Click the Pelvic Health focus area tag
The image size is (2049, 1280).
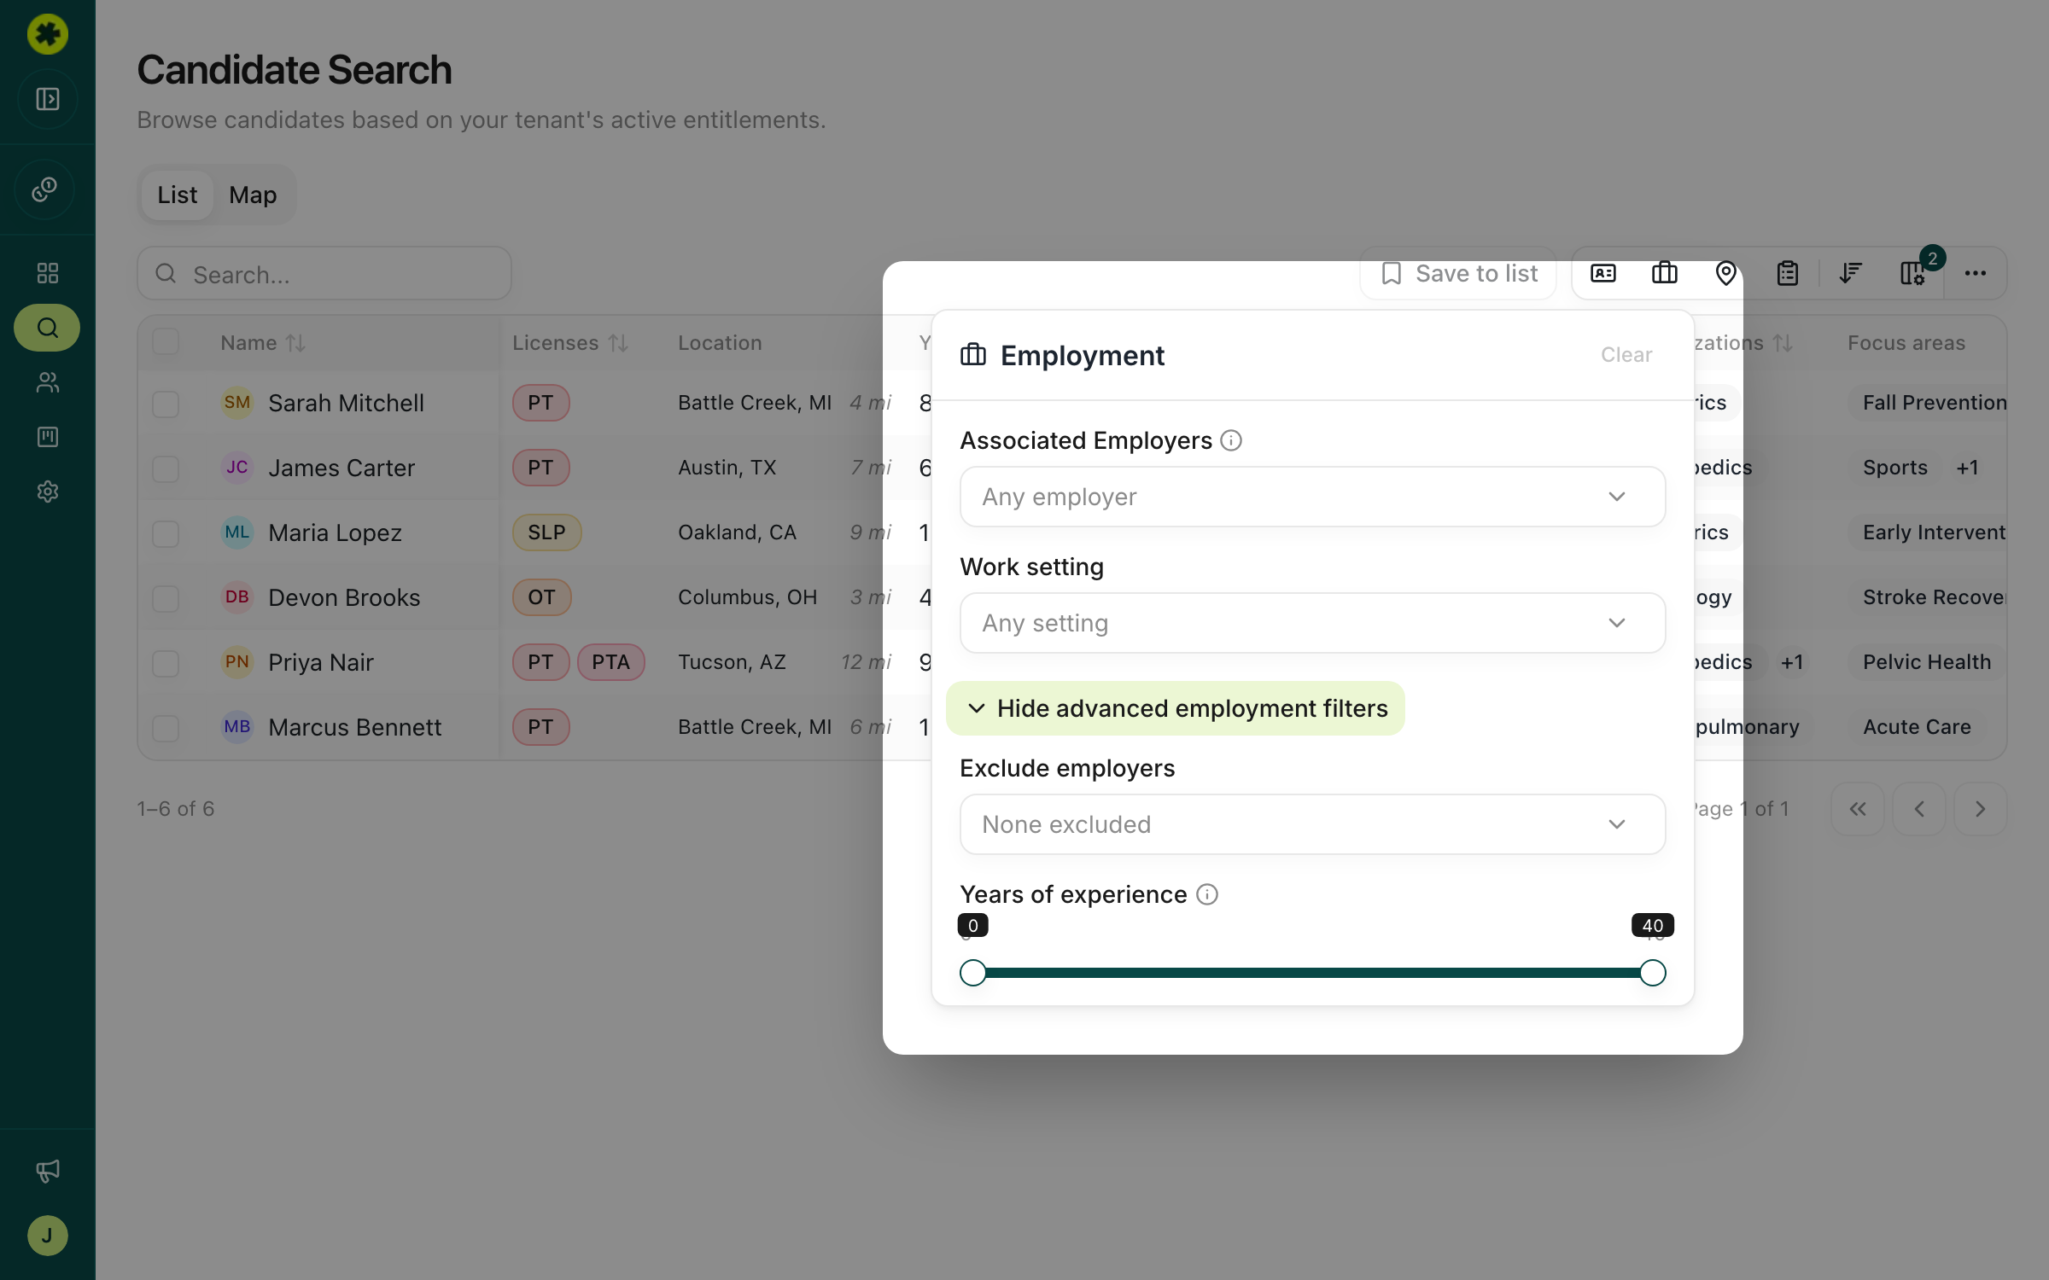pyautogui.click(x=1926, y=662)
